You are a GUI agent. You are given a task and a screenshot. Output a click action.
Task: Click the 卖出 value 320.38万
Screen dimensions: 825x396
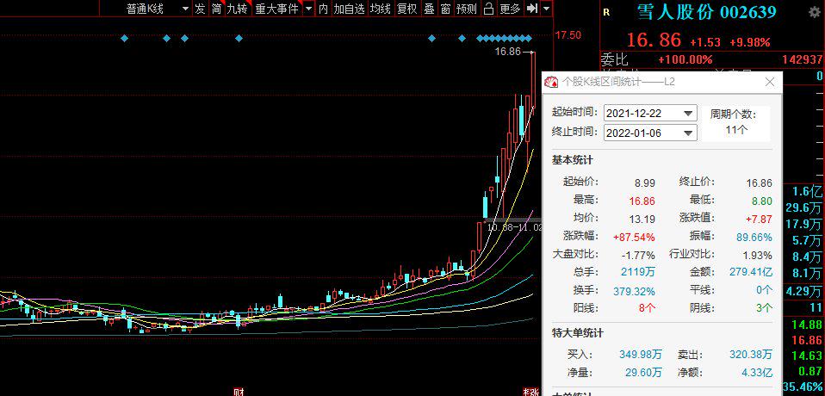[x=751, y=355]
